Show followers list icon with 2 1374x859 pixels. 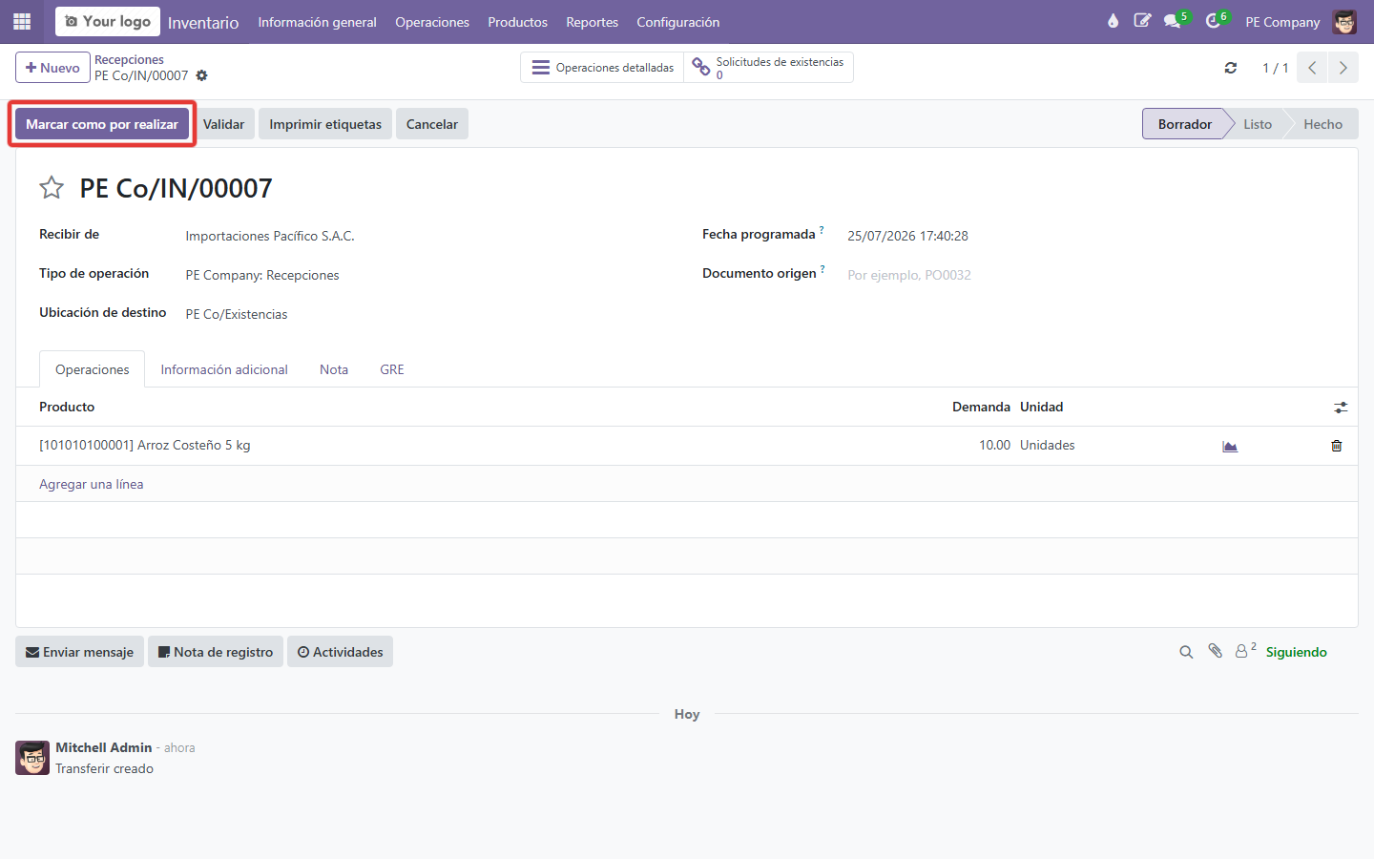[1245, 650]
